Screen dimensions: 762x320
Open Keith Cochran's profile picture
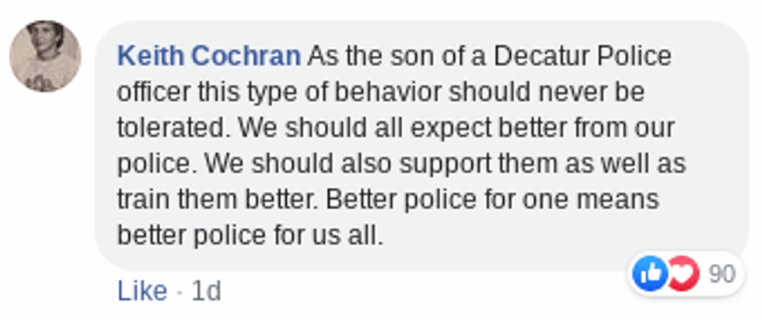coord(45,57)
